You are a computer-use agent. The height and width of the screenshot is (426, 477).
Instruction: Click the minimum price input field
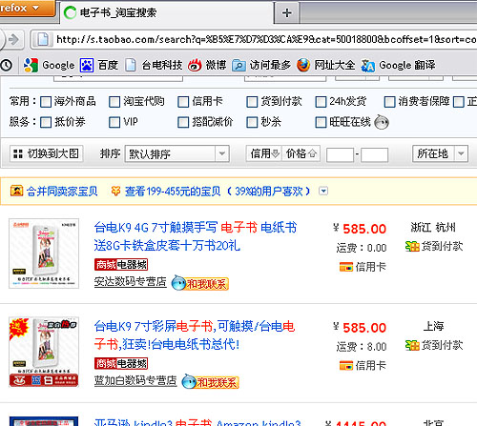340,155
